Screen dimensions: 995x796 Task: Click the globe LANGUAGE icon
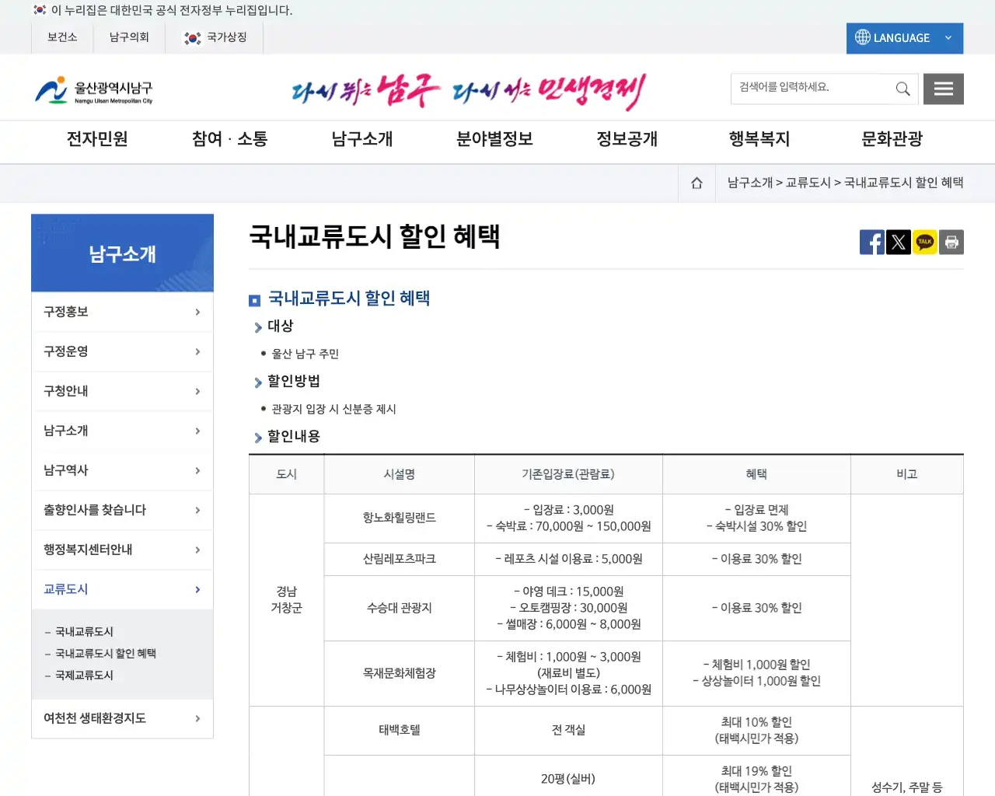coord(863,37)
